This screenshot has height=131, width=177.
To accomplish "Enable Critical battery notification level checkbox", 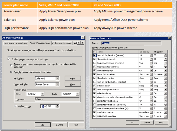I will point(94,108).
